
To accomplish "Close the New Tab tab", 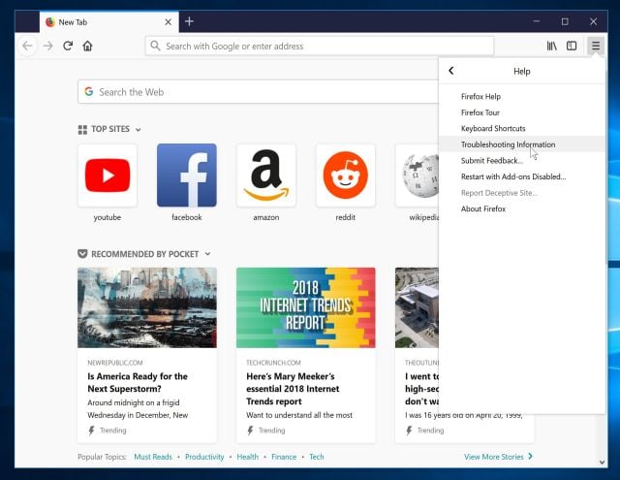I will point(168,22).
